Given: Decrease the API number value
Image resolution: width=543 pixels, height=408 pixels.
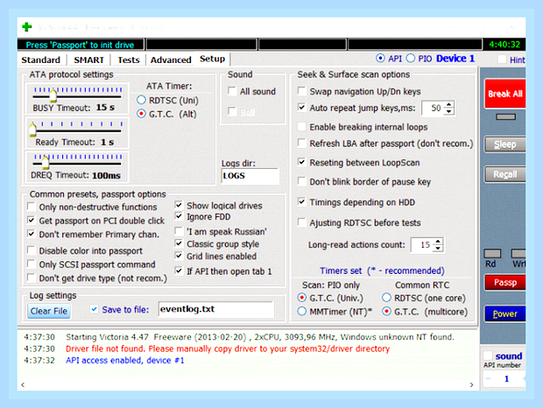Looking at the screenshot, I should [x=489, y=378].
